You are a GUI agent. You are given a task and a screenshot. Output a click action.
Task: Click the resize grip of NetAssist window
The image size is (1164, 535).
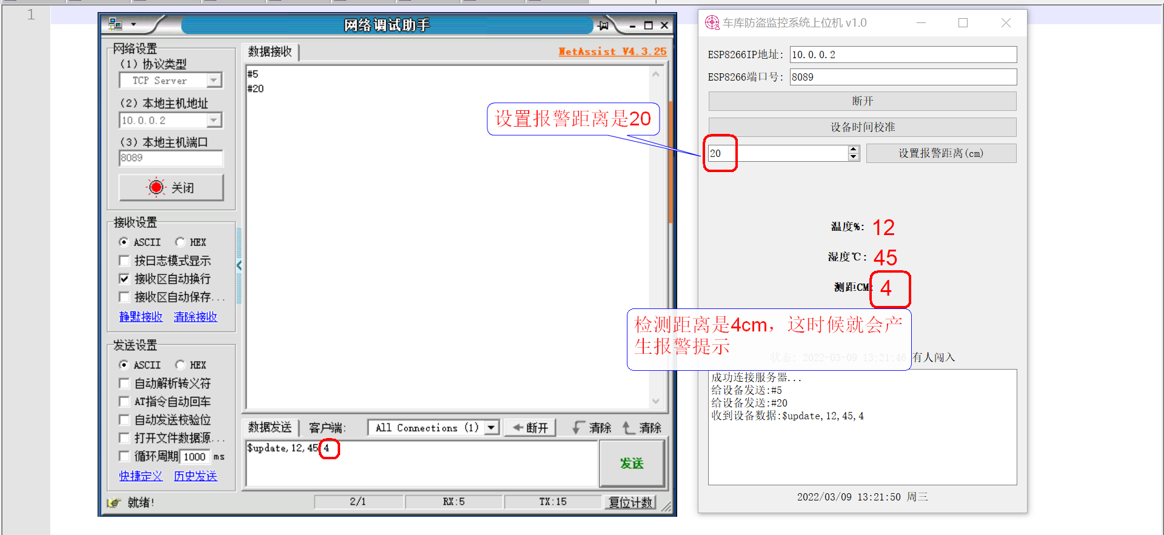click(666, 507)
